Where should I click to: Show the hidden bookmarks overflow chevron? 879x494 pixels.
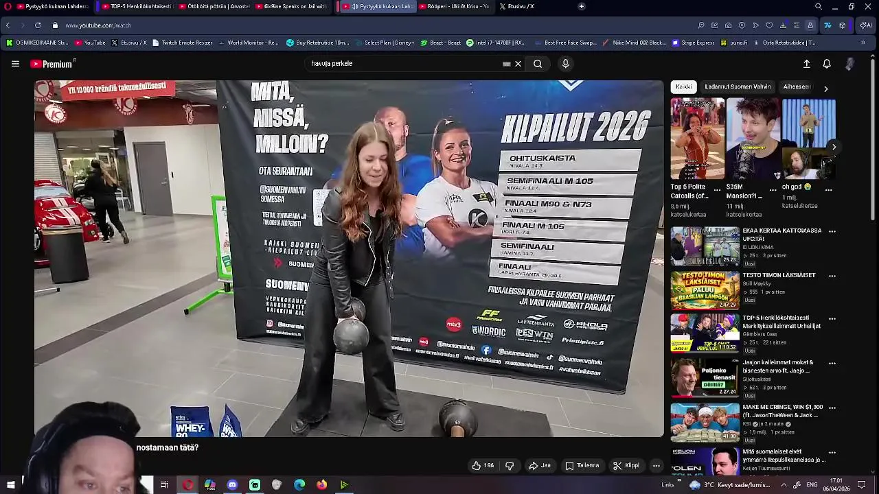(863, 43)
